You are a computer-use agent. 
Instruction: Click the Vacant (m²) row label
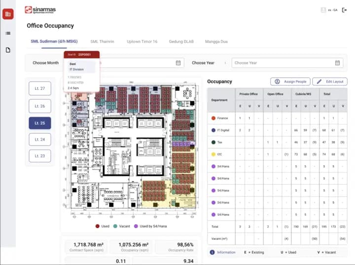coord(219,238)
